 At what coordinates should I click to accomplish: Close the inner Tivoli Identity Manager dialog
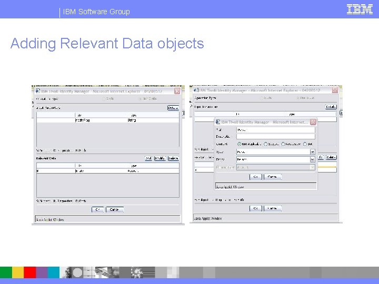pos(313,122)
